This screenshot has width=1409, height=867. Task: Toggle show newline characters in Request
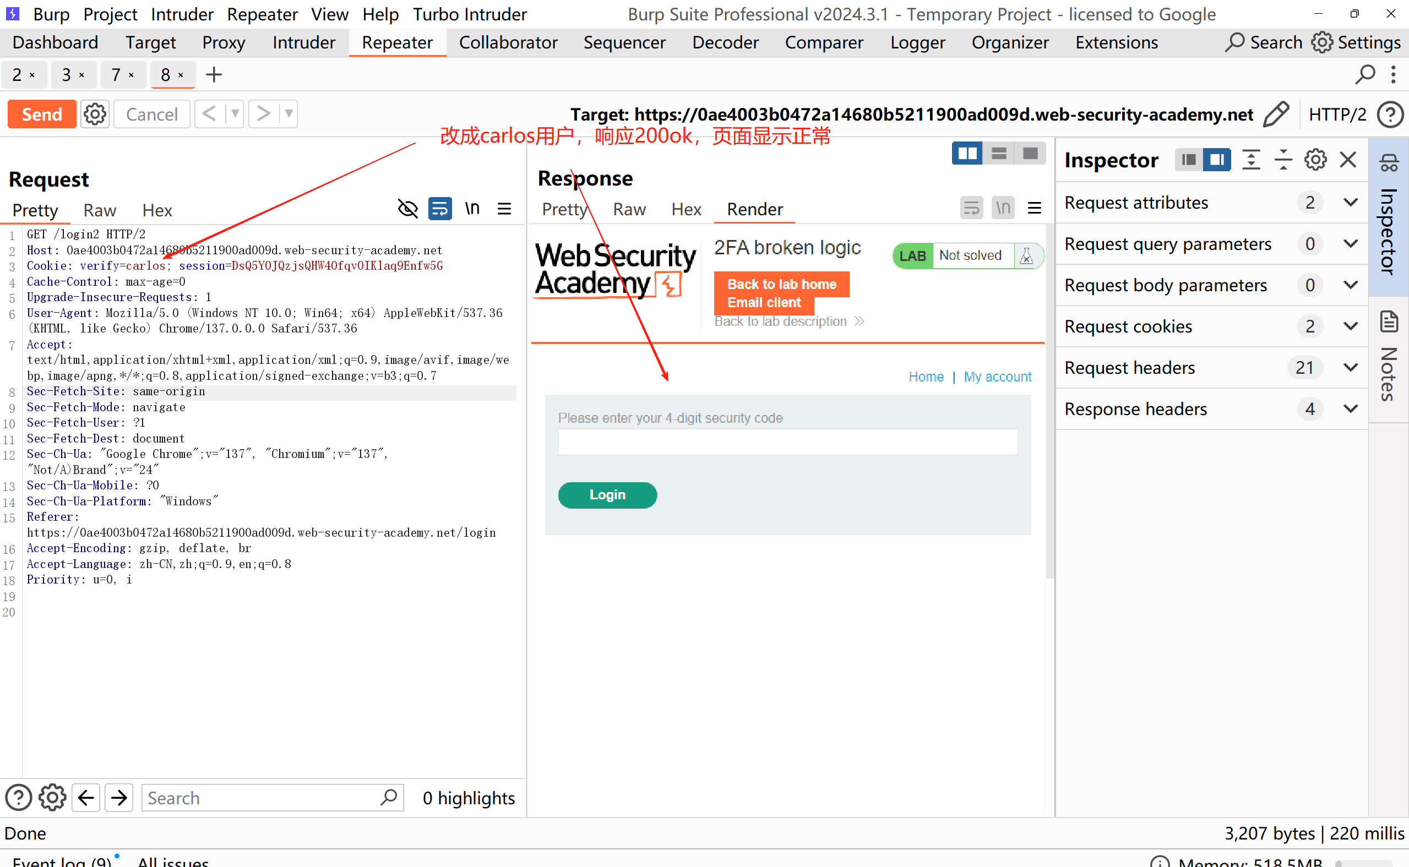[x=472, y=209]
